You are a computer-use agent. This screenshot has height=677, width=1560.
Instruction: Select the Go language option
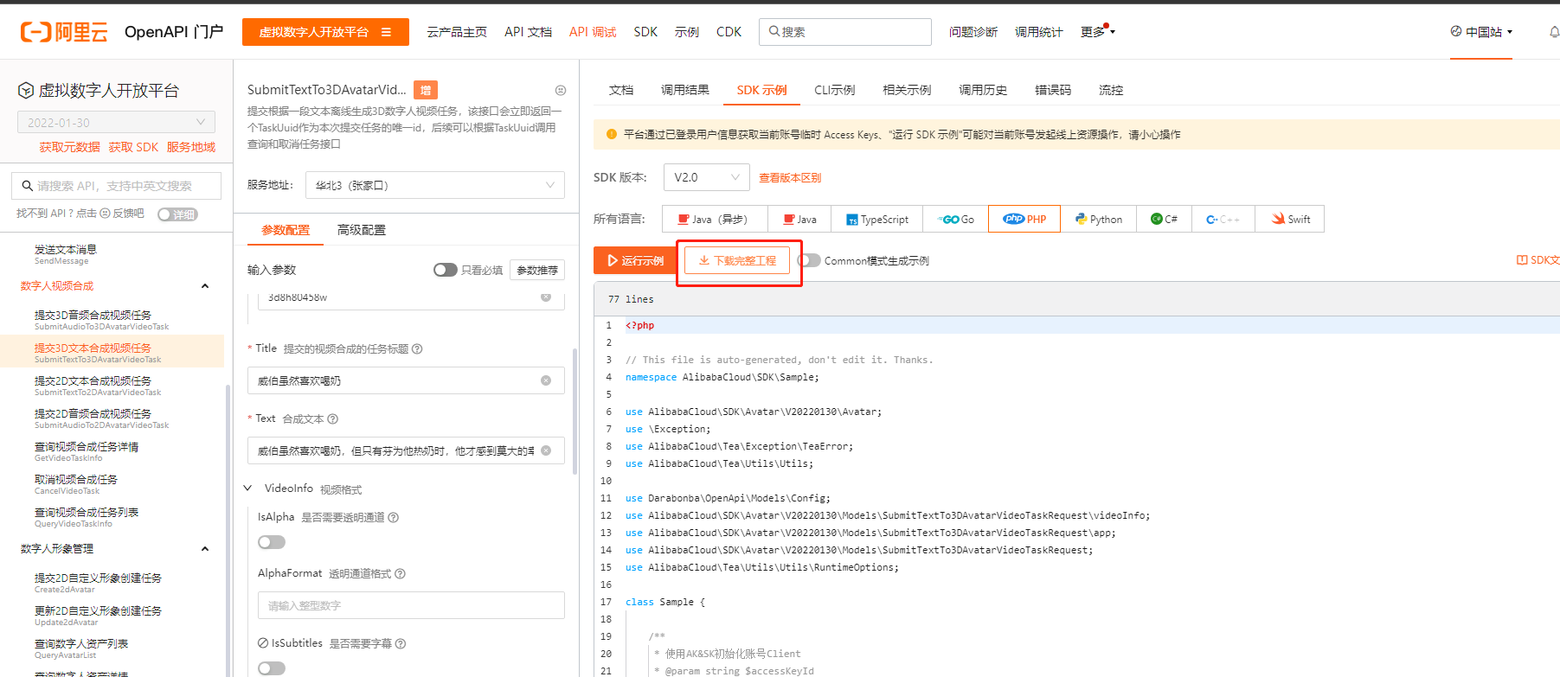pos(956,219)
